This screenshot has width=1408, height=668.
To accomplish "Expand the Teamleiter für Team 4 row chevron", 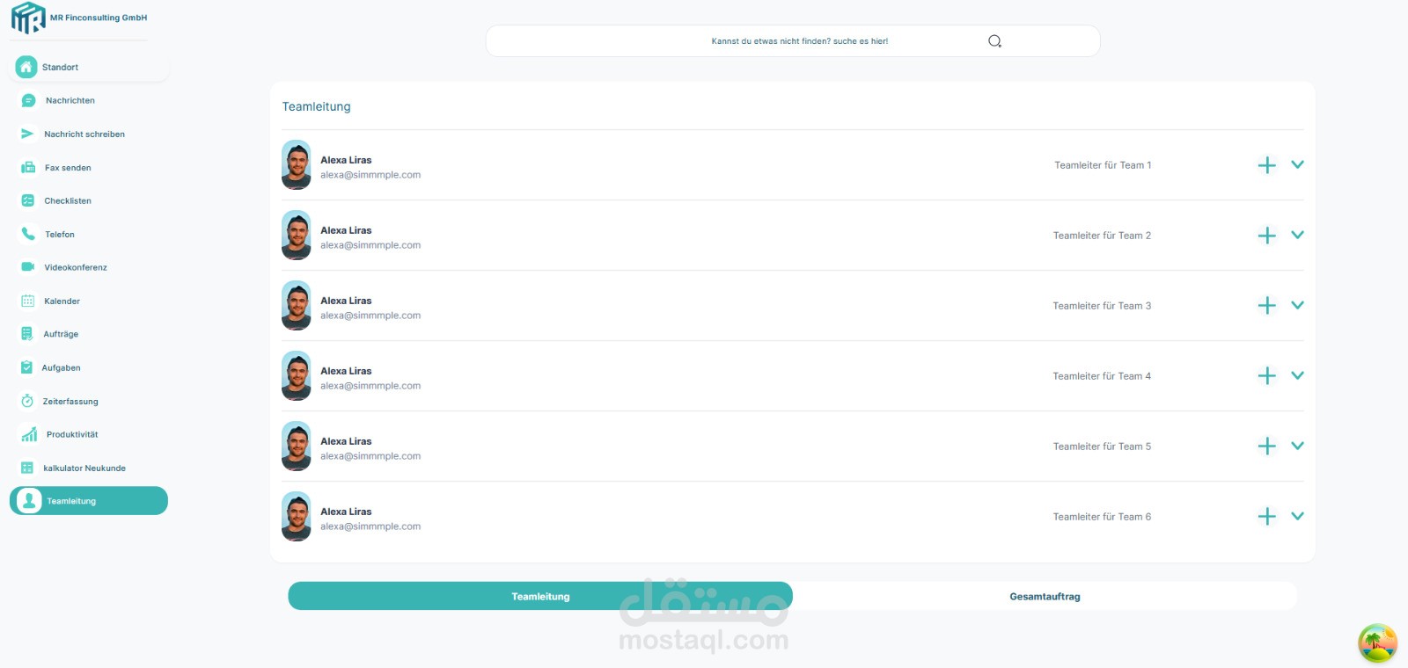I will (x=1297, y=375).
